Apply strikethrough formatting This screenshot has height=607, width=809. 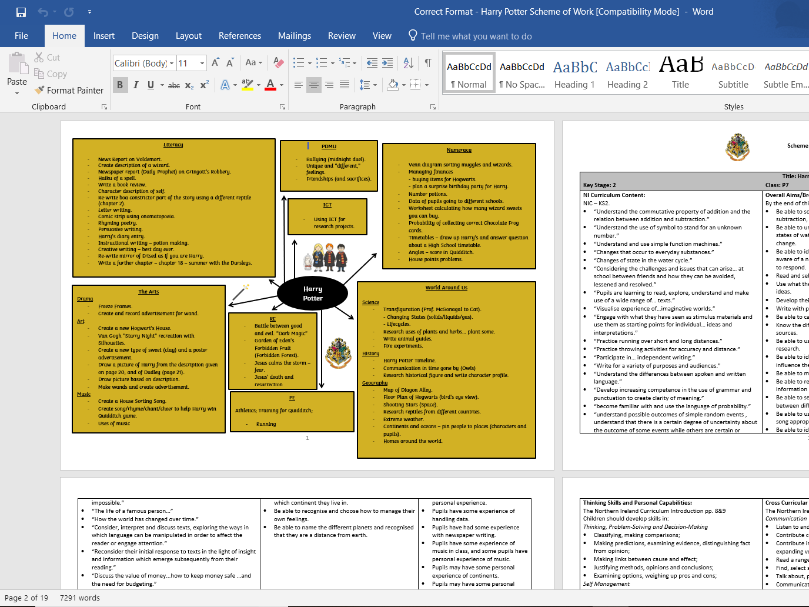coord(173,85)
